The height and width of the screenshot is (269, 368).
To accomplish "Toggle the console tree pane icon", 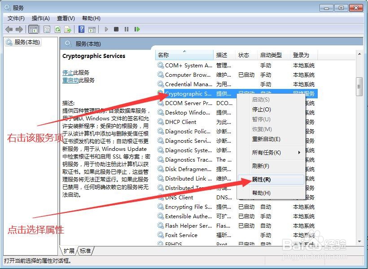I will (34, 29).
